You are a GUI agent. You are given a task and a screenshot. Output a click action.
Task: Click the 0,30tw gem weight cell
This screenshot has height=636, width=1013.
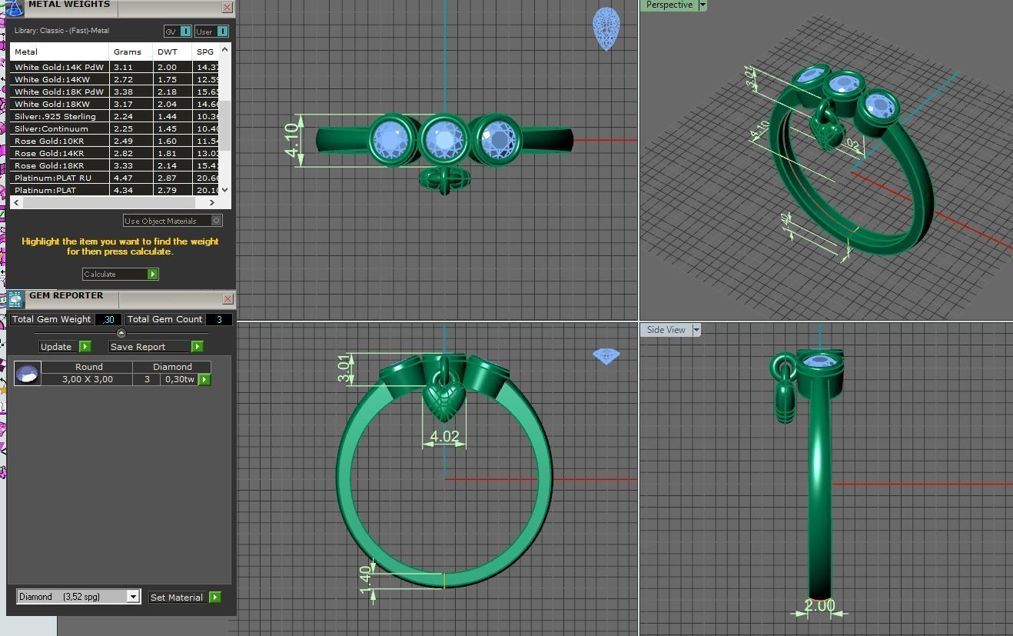[x=179, y=379]
